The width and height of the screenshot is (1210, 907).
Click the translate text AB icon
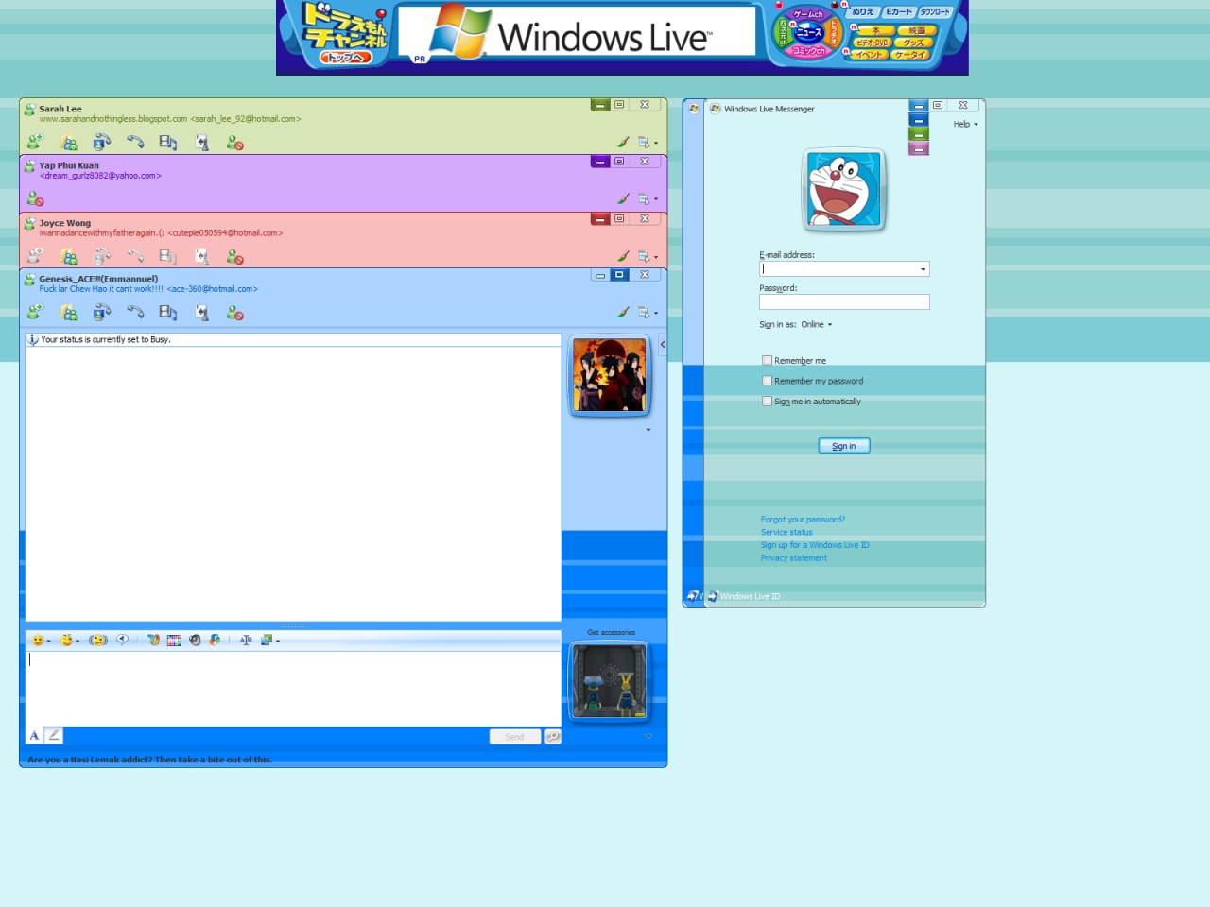click(x=246, y=640)
